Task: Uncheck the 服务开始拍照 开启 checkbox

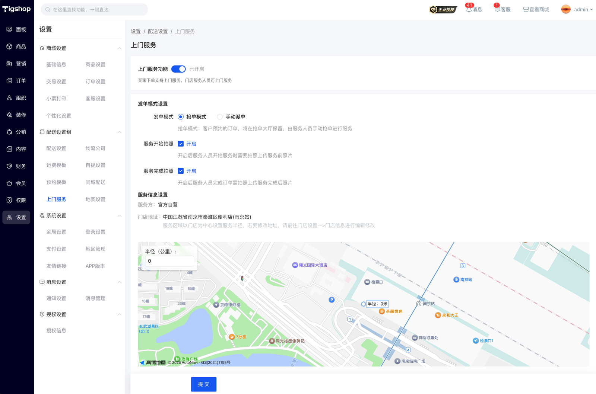Action: tap(181, 144)
